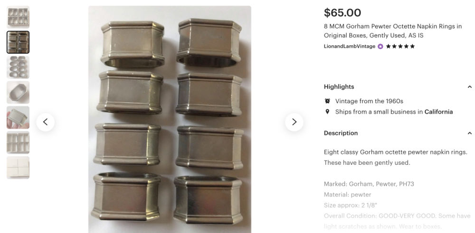This screenshot has height=233, width=475.
Task: View the third thumbnail showing rings from above
Action: (18, 67)
